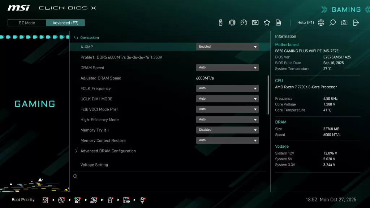Open the FCLK Frequency dropdown
The height and width of the screenshot is (208, 370).
click(227, 88)
